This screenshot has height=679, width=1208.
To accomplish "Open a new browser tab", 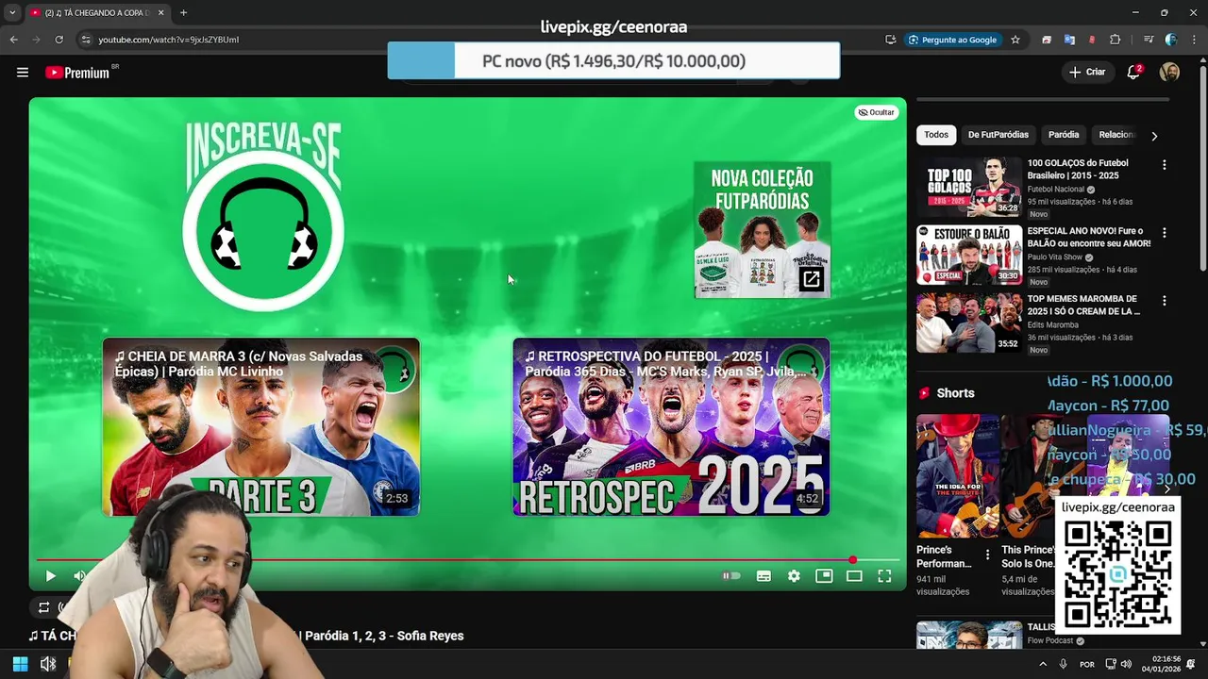I will tap(183, 12).
